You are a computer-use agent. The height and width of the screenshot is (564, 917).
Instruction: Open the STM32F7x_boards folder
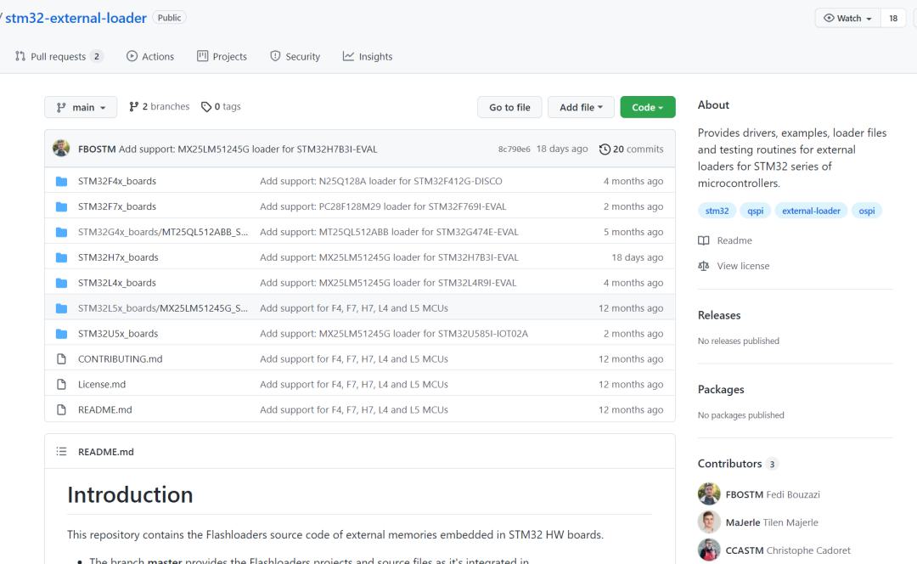click(x=117, y=206)
